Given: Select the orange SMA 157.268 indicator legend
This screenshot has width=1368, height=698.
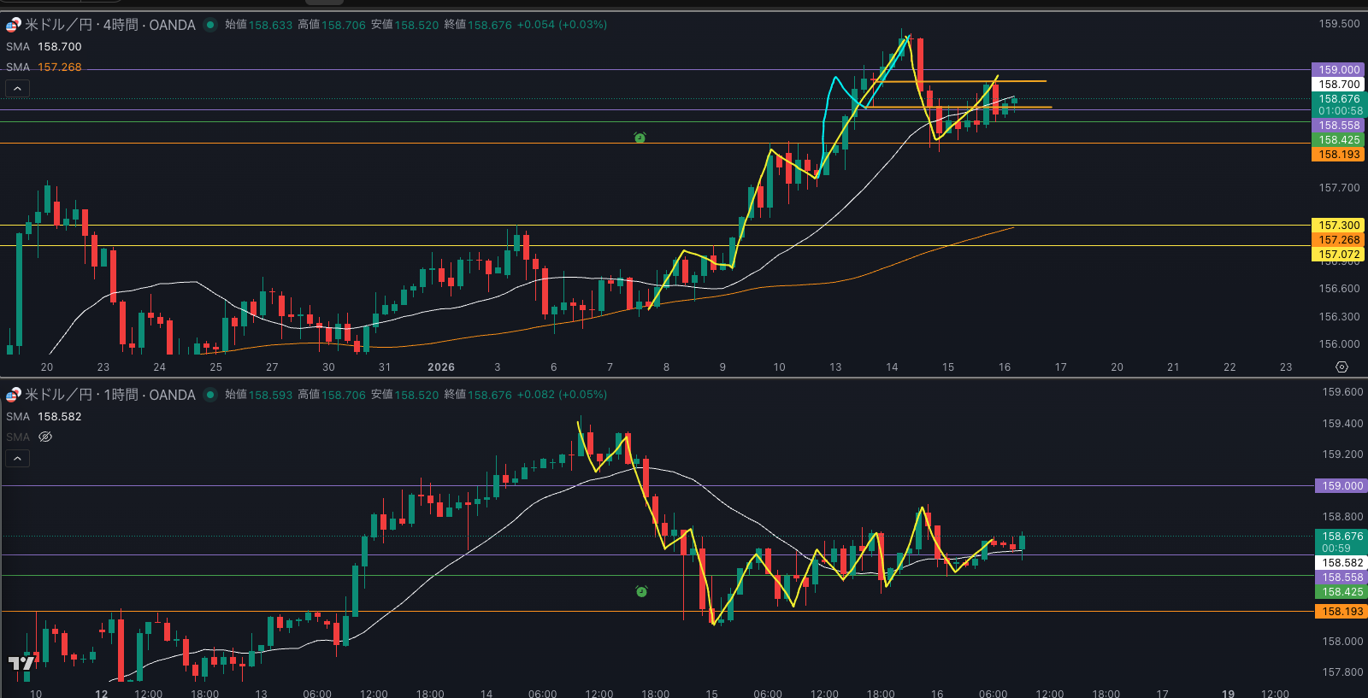Looking at the screenshot, I should click(x=44, y=67).
